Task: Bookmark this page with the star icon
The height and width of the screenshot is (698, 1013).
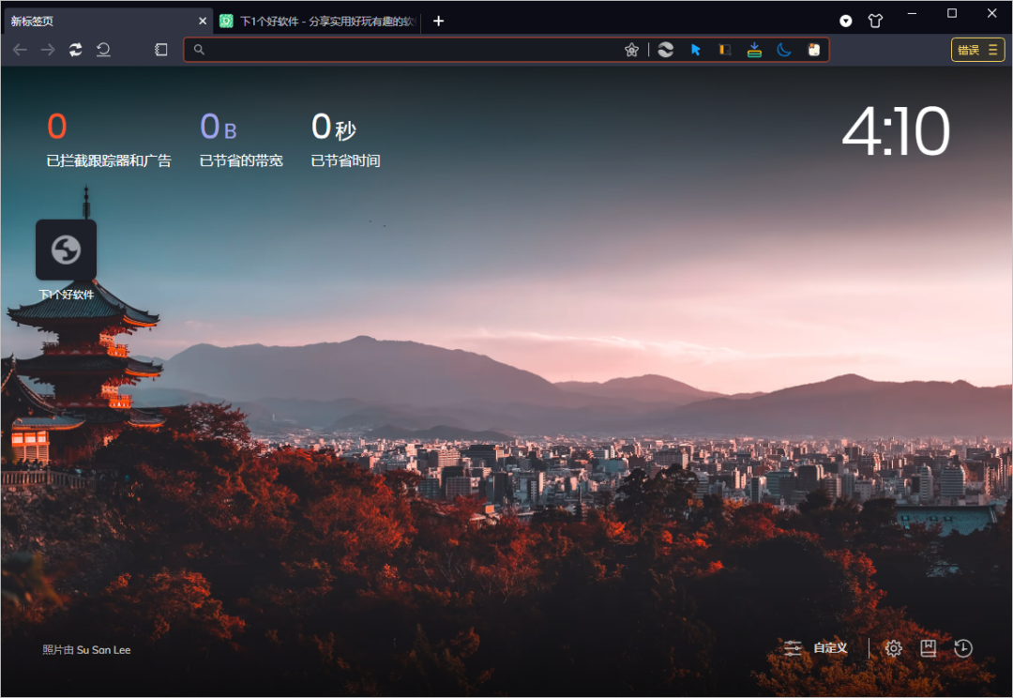Action: [632, 50]
